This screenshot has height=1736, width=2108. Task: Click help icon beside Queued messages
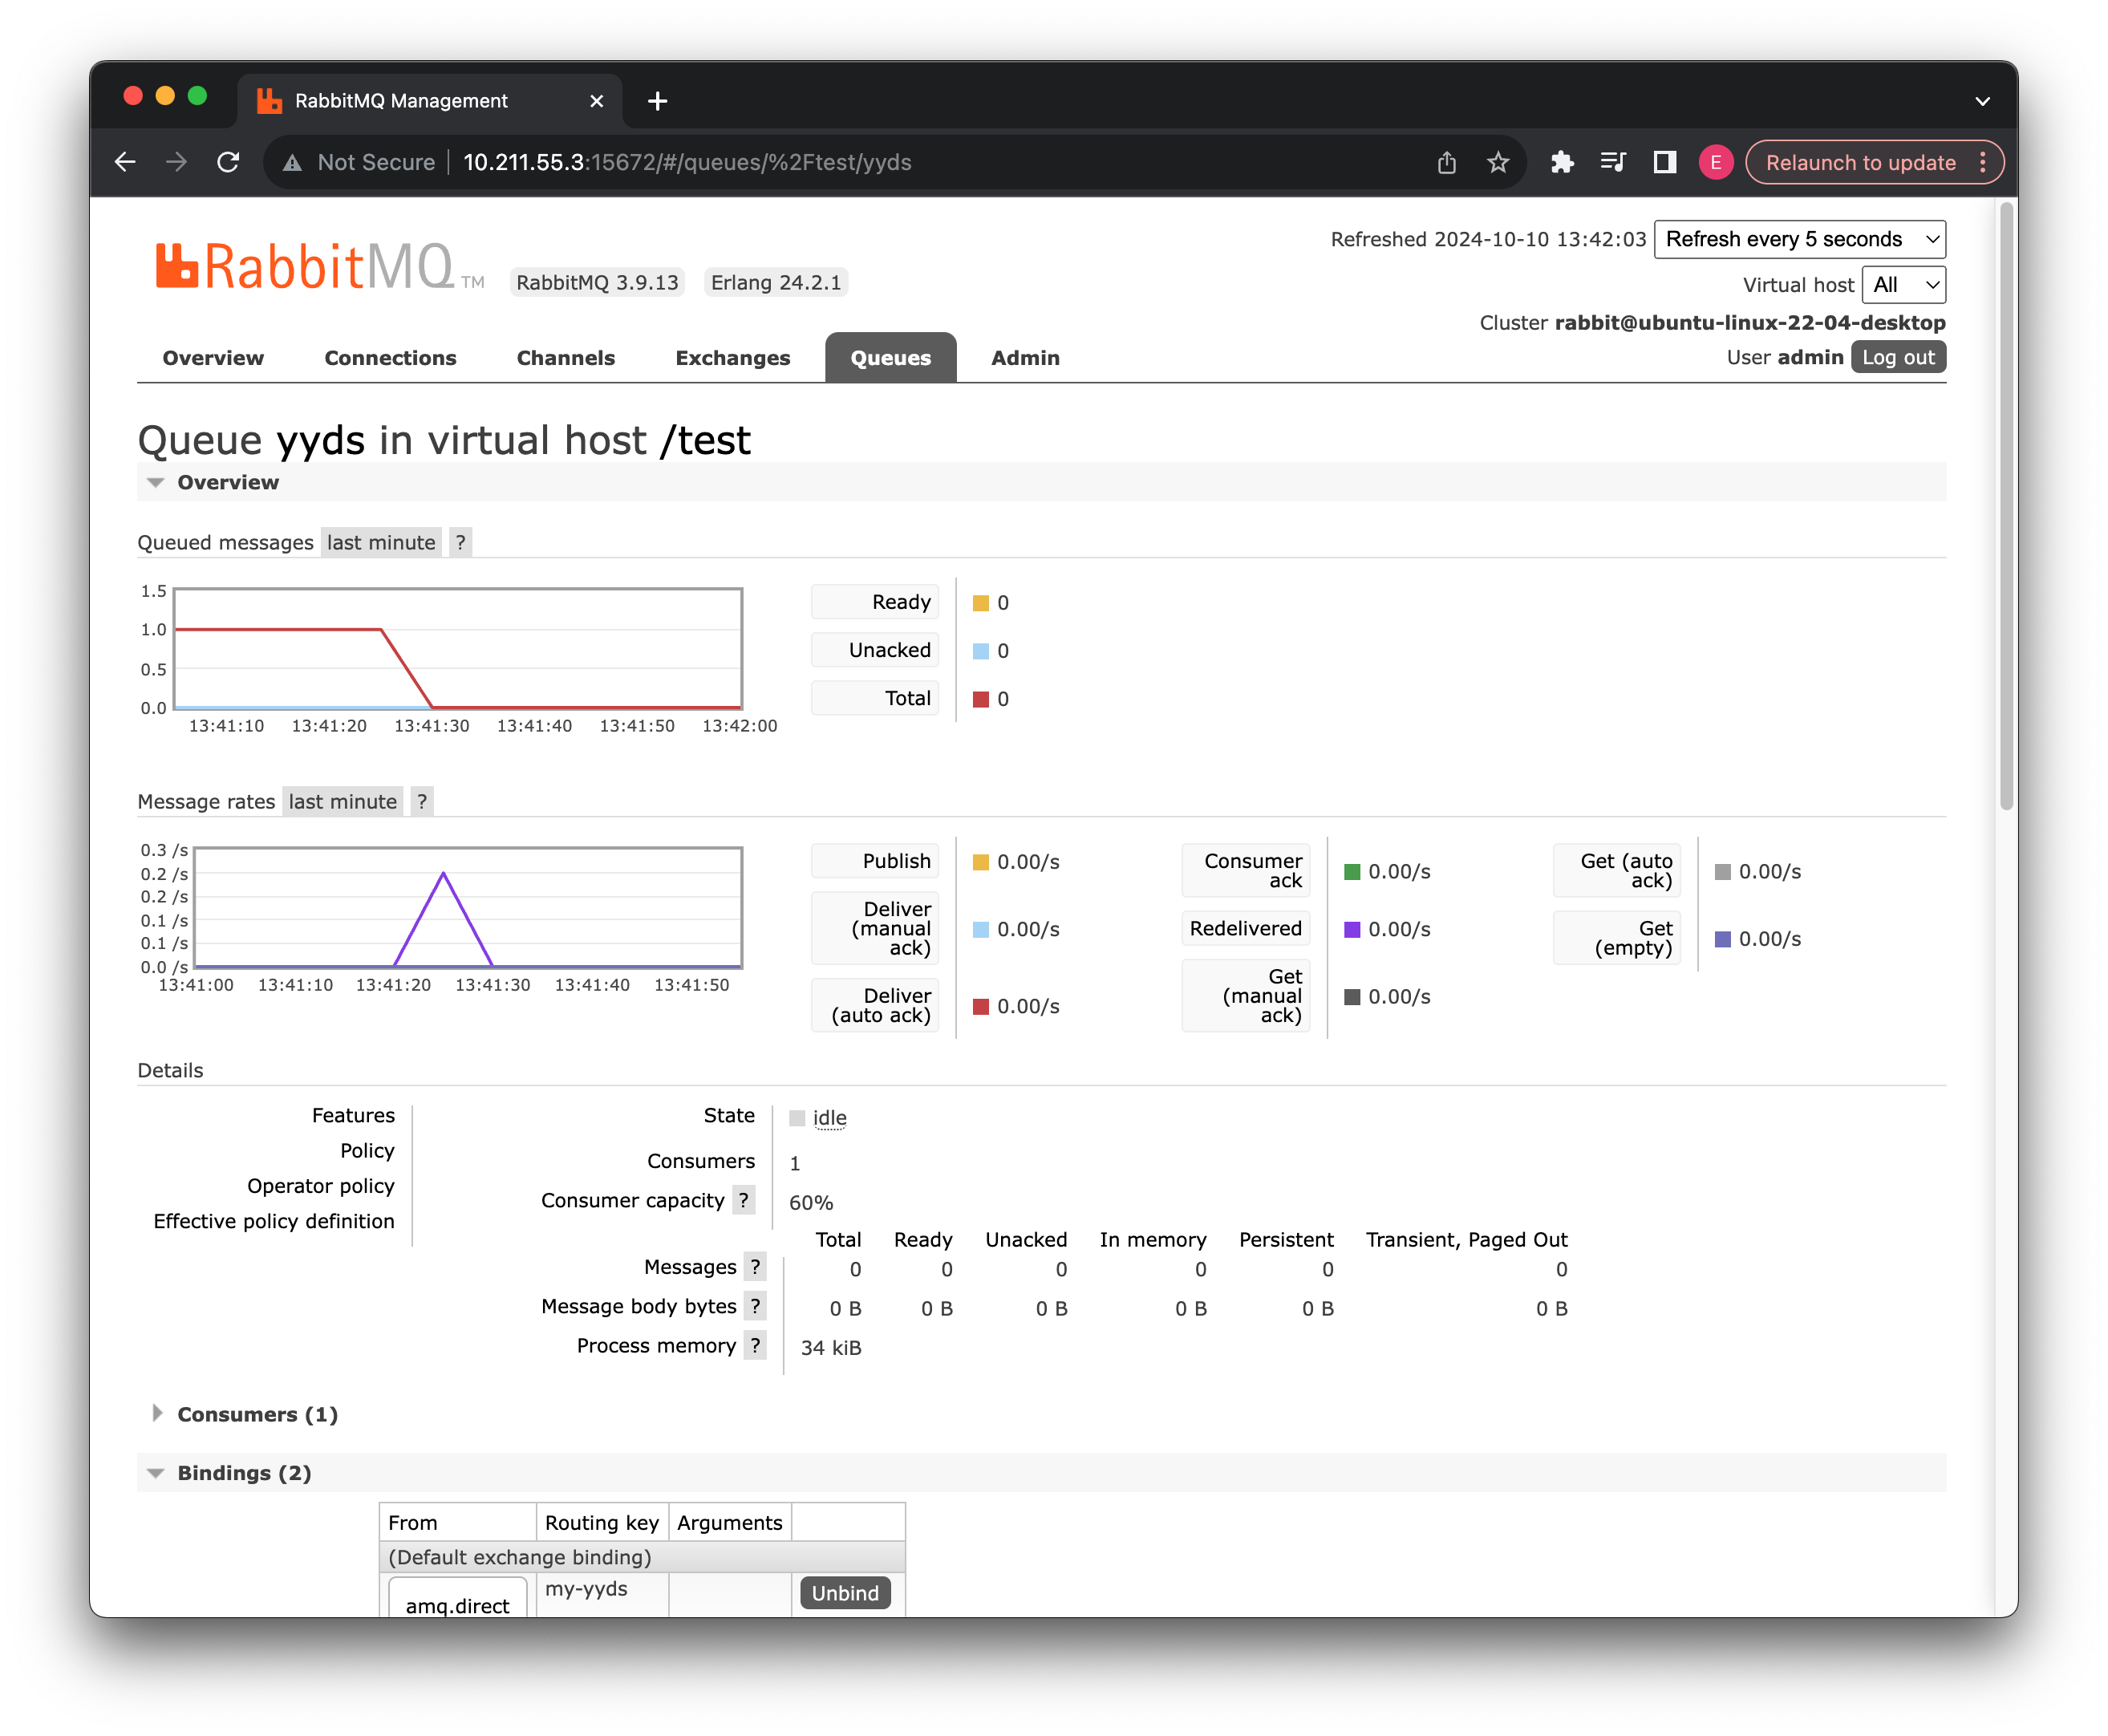460,542
